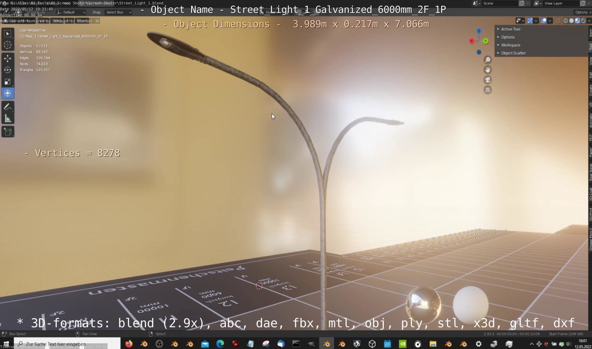Screen dimensions: 592x349
Task: Open Firefox from the taskbar
Action: point(129,344)
